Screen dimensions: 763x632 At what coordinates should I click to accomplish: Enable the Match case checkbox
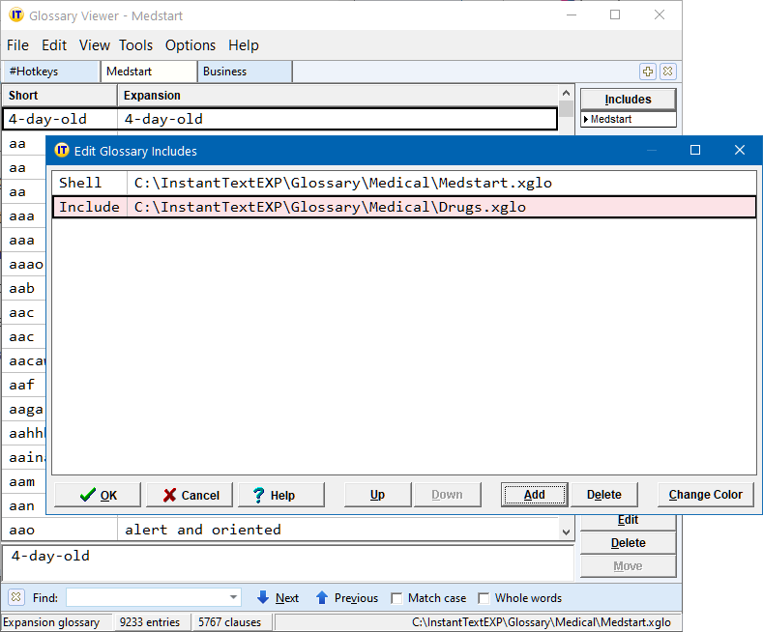point(397,598)
